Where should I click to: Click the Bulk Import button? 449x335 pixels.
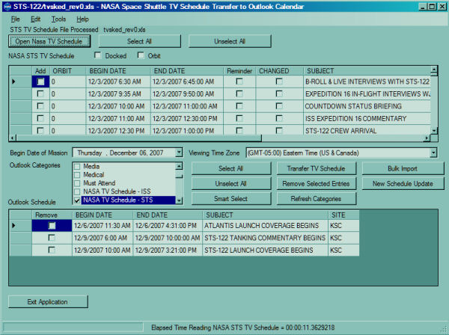403,168
